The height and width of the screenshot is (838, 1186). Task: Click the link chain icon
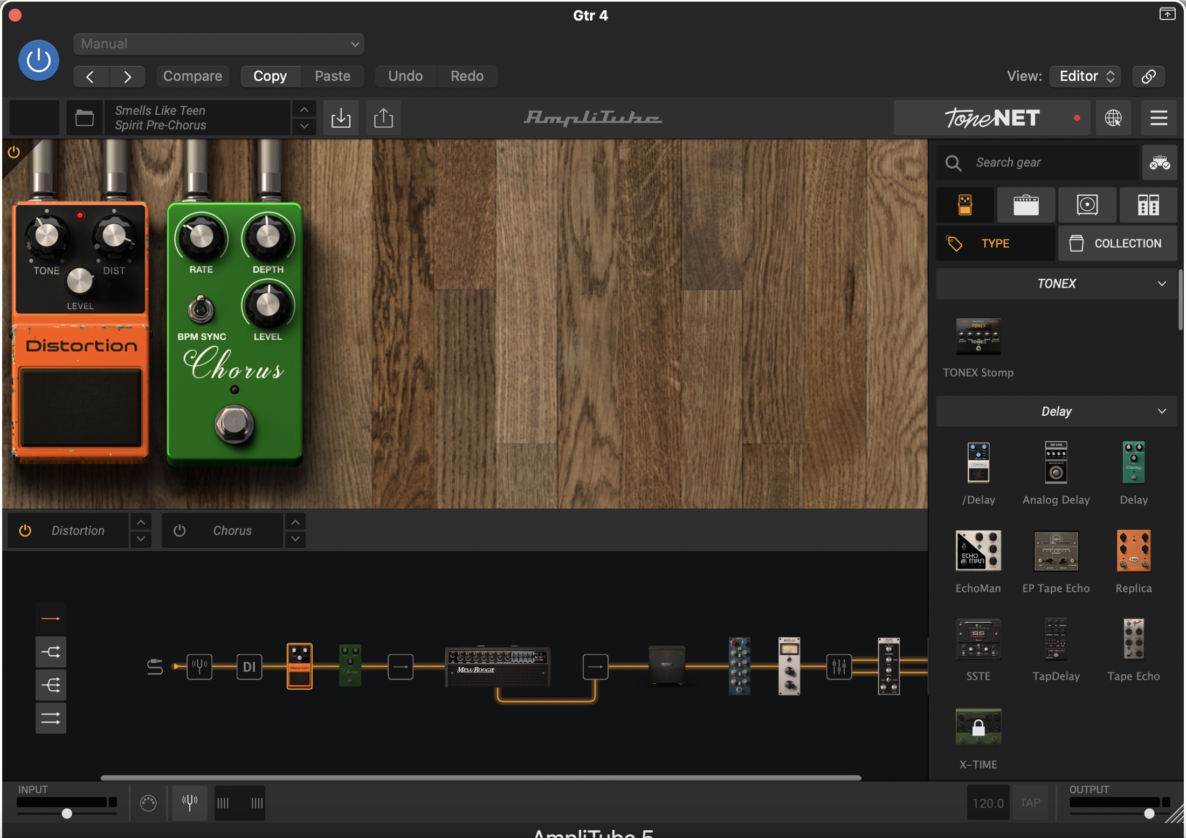[1148, 76]
